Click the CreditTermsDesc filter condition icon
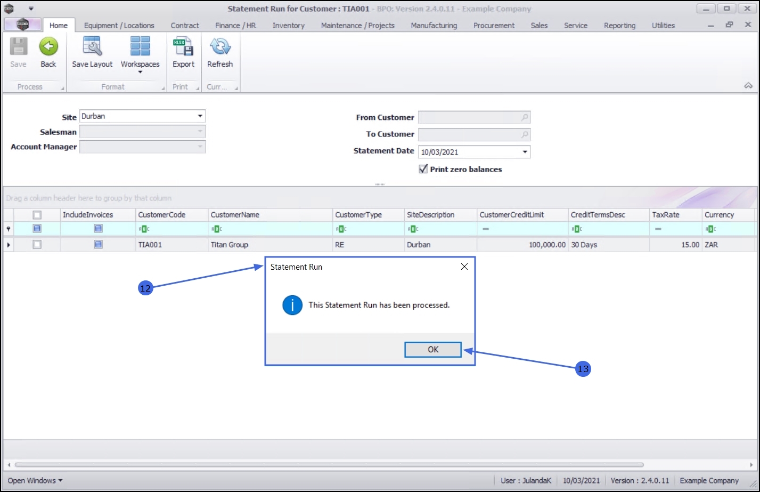The height and width of the screenshot is (492, 760). (x=577, y=229)
